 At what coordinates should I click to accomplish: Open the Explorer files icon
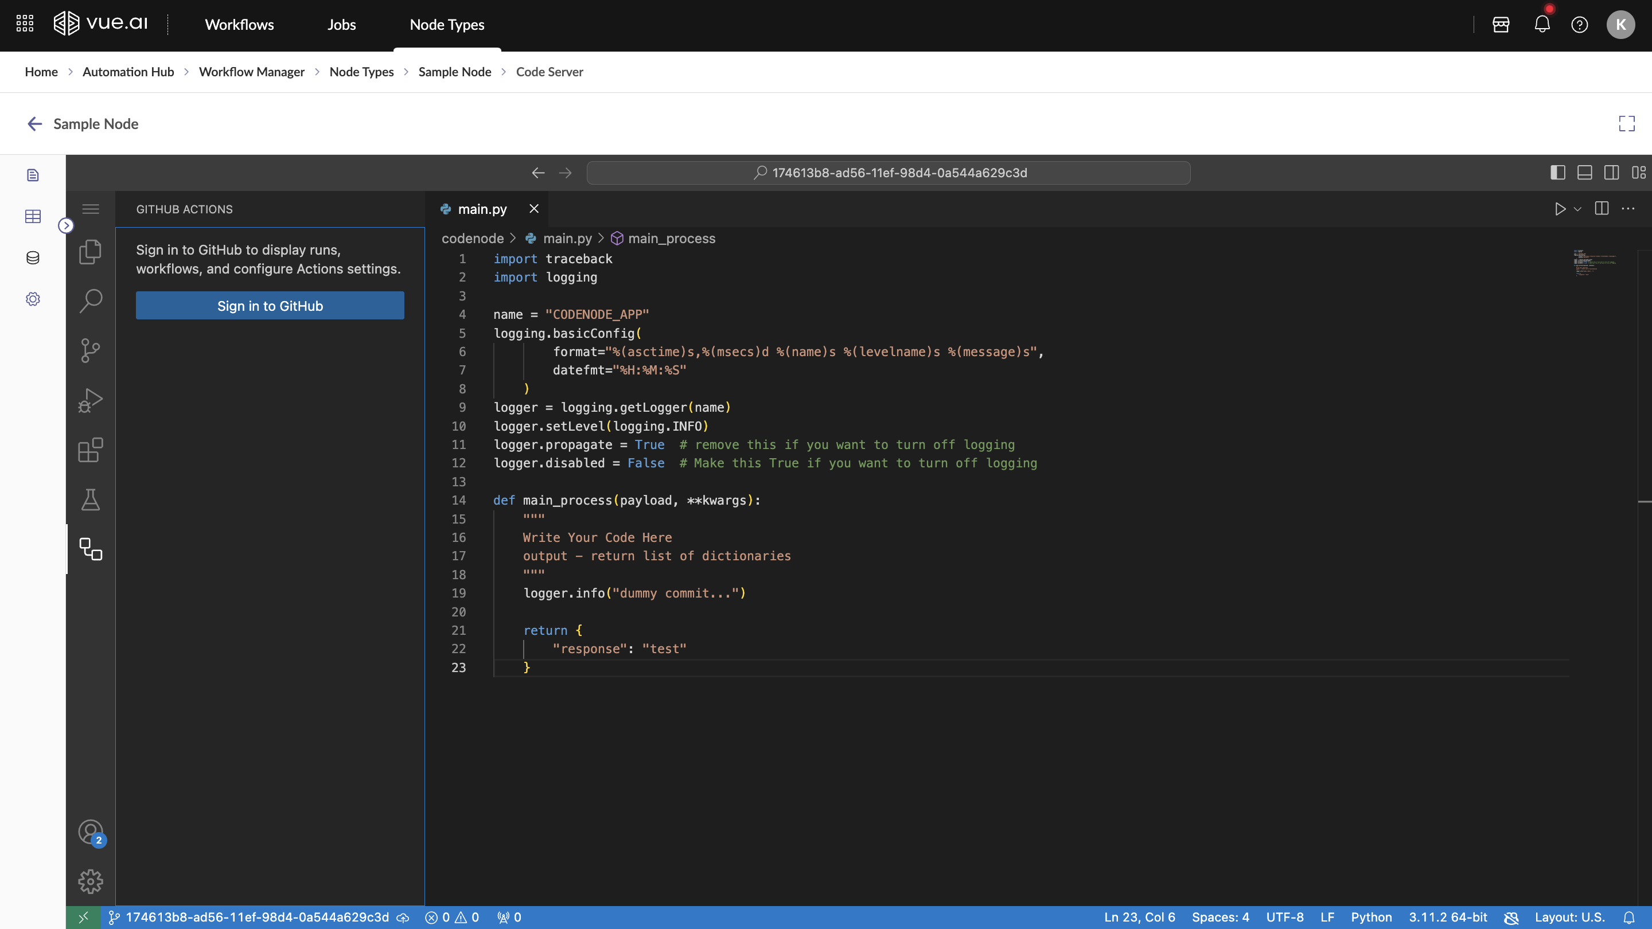(91, 251)
